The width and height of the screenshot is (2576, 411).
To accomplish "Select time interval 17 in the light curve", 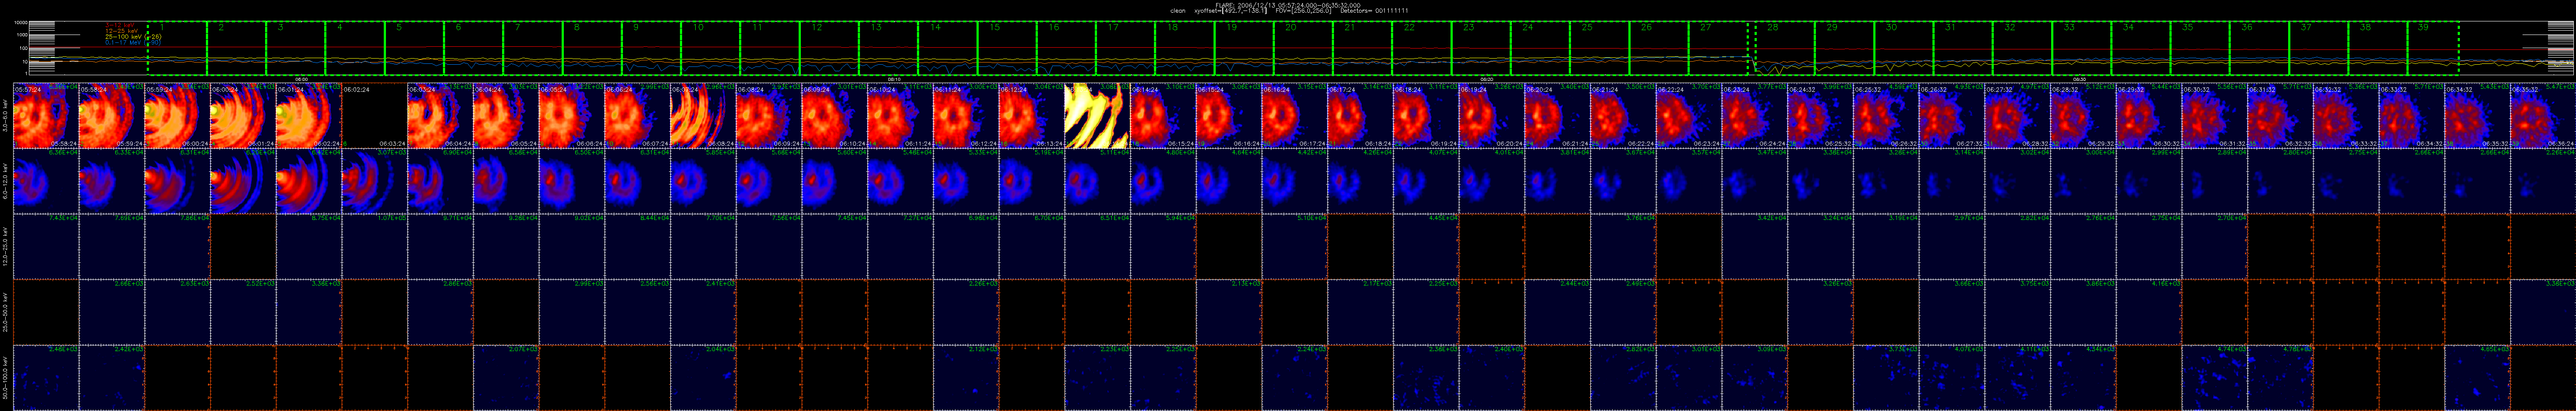I will 1126,48.
